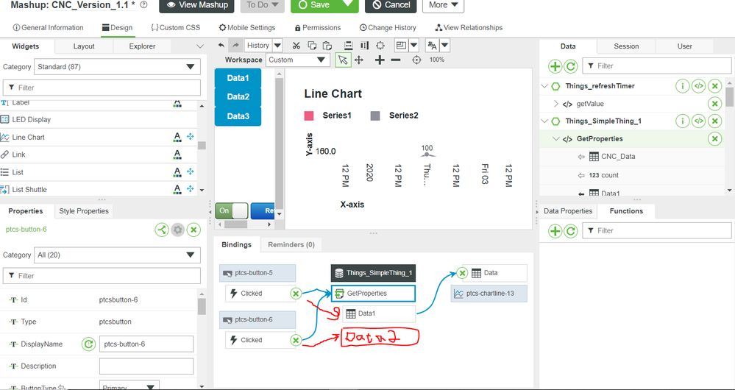Refresh the Data panel list
This screenshot has height=390, width=735.
pyautogui.click(x=570, y=66)
